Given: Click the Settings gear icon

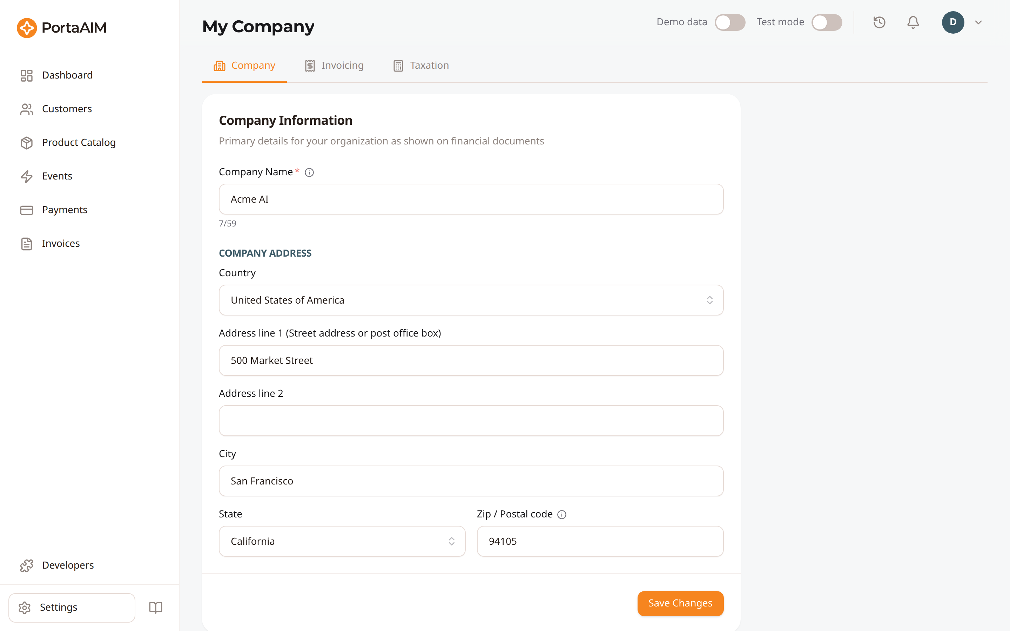Looking at the screenshot, I should [25, 608].
